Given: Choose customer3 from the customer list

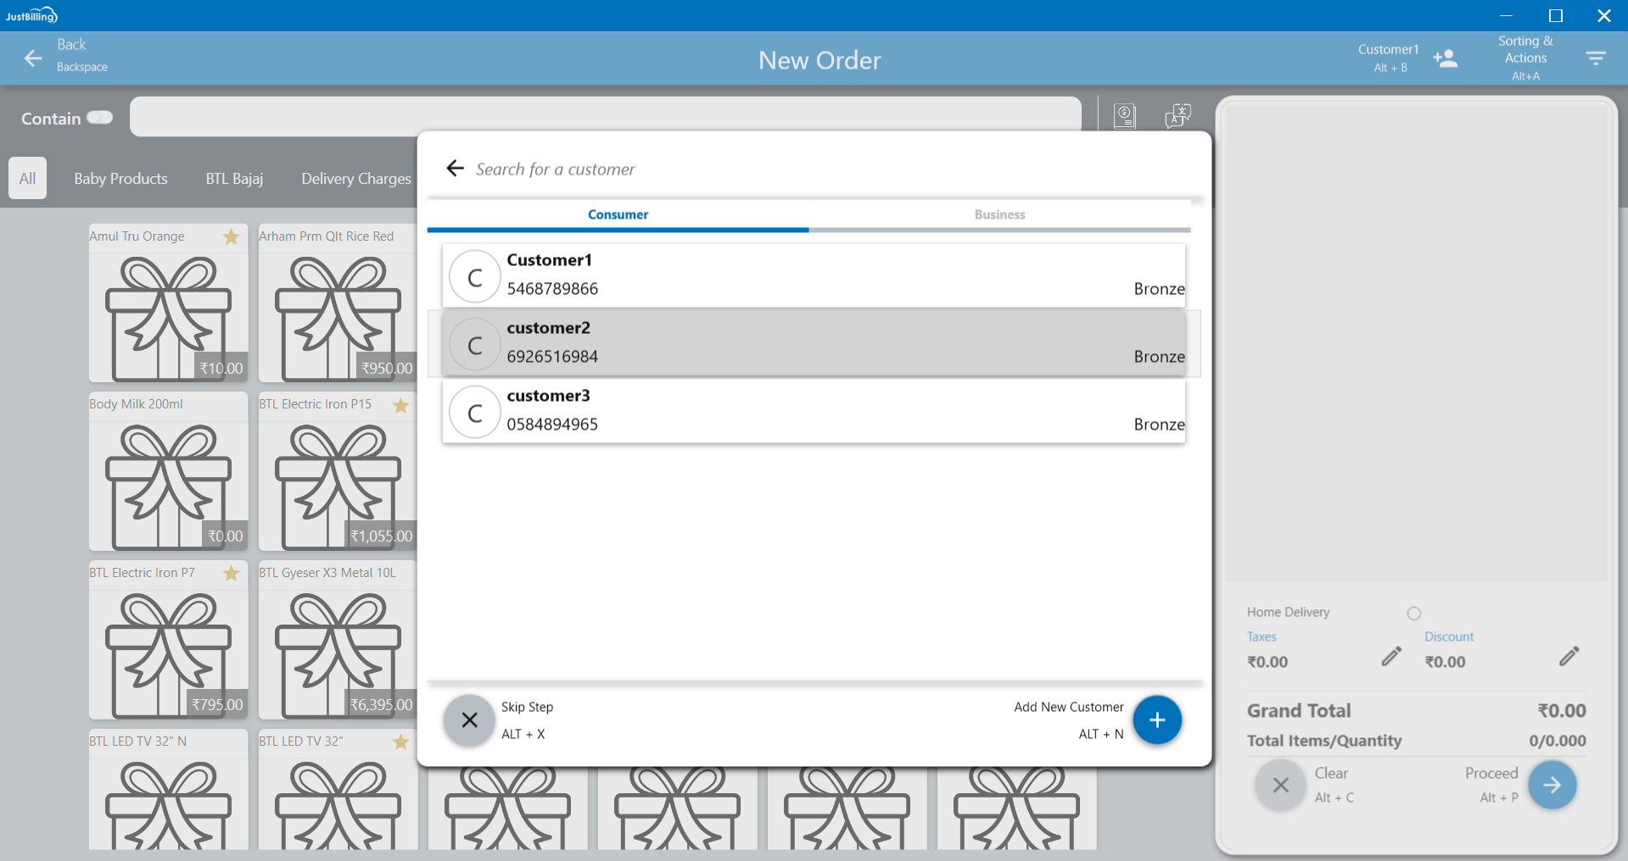Looking at the screenshot, I should (x=813, y=411).
